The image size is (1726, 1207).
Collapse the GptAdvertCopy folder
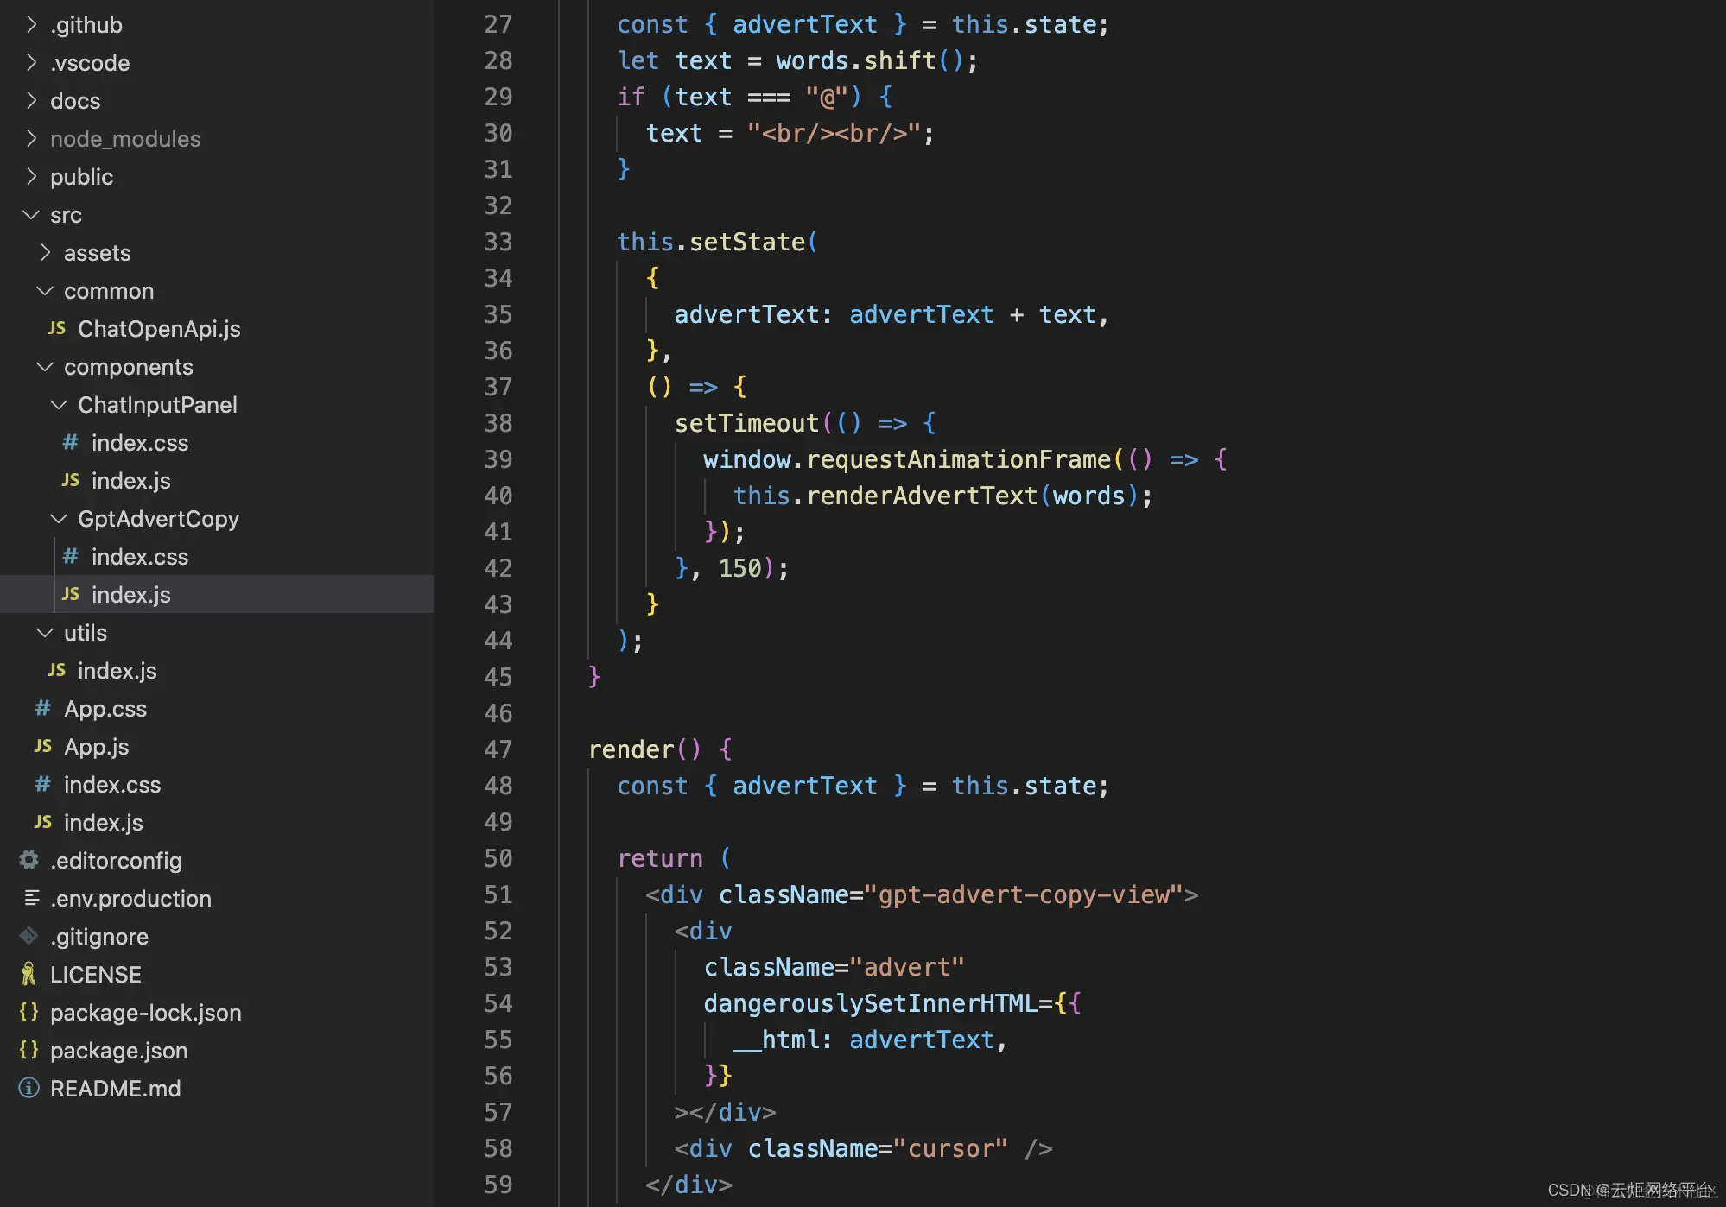[59, 518]
